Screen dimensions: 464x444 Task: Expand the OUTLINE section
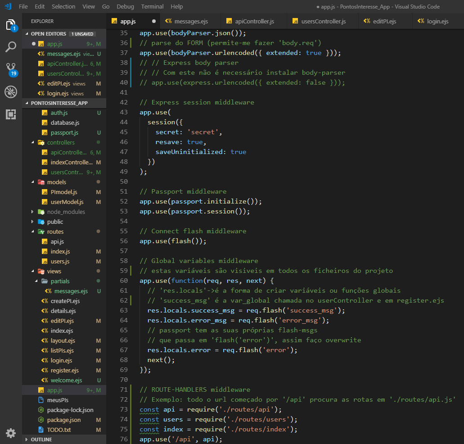tap(41, 439)
